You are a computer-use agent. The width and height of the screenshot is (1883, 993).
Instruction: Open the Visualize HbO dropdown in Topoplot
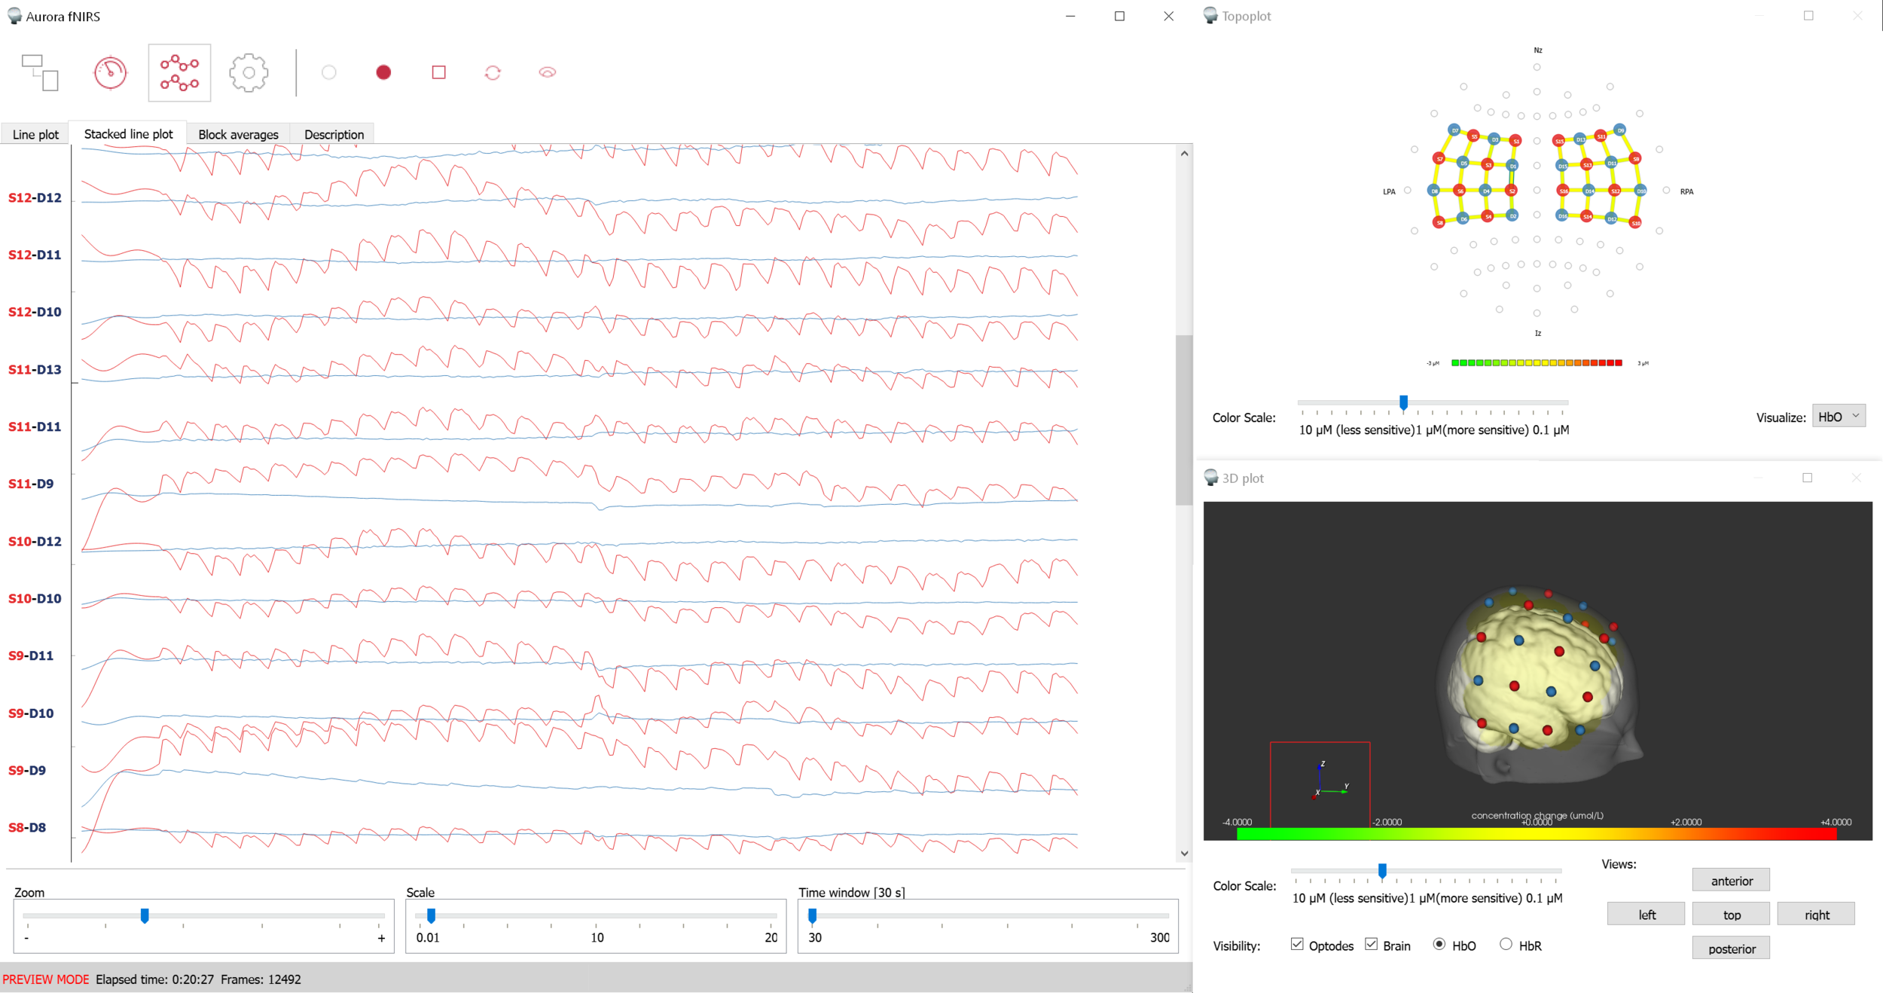(1838, 415)
